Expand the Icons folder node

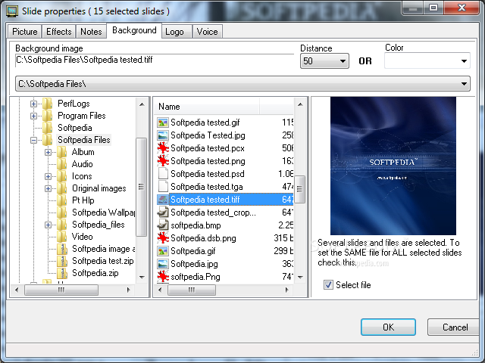pyautogui.click(x=48, y=176)
